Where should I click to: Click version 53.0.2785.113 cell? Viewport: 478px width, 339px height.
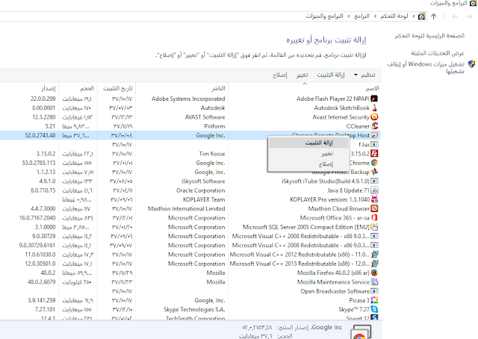point(39,163)
